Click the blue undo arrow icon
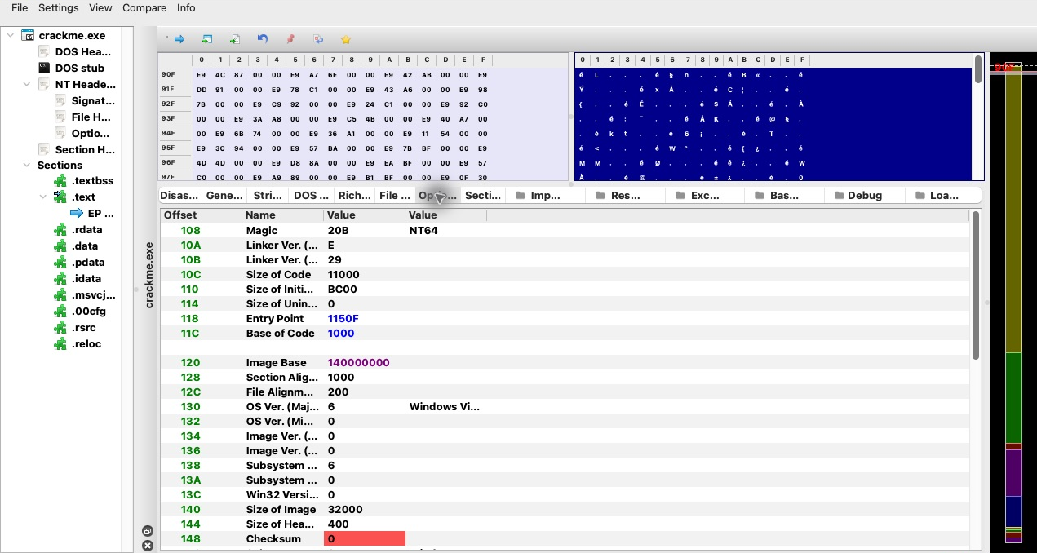Viewport: 1037px width, 553px height. [262, 39]
